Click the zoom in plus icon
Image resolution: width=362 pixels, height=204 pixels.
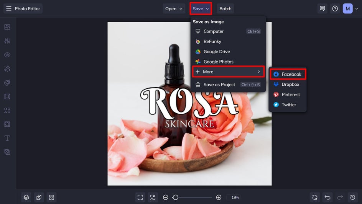[219, 197]
